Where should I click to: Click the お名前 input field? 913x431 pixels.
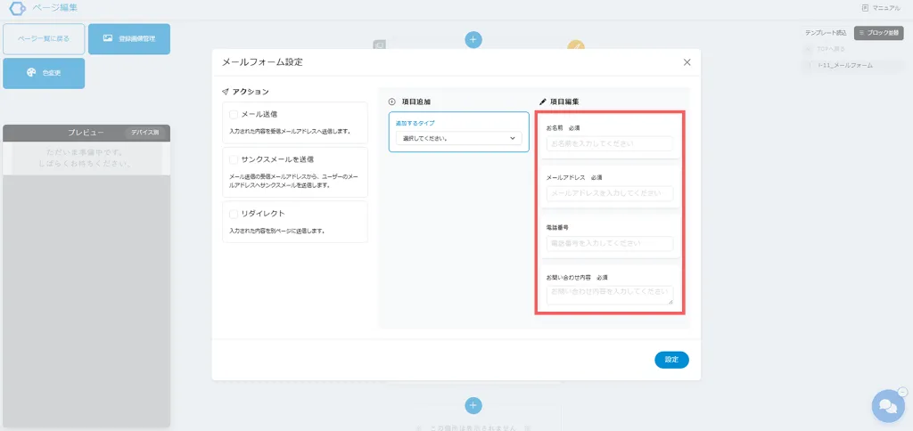pos(609,143)
